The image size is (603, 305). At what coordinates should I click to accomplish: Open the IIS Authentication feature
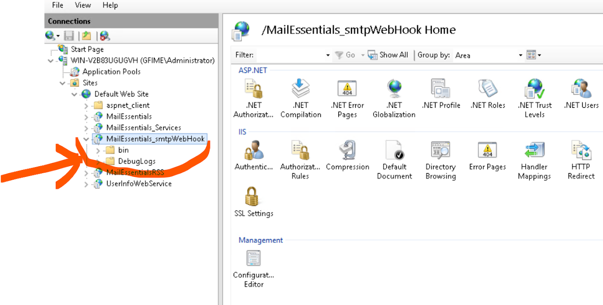(x=253, y=150)
